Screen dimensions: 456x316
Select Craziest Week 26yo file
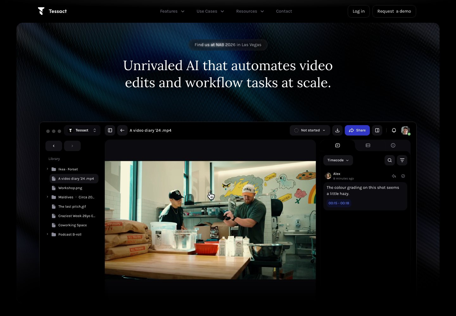(x=74, y=216)
